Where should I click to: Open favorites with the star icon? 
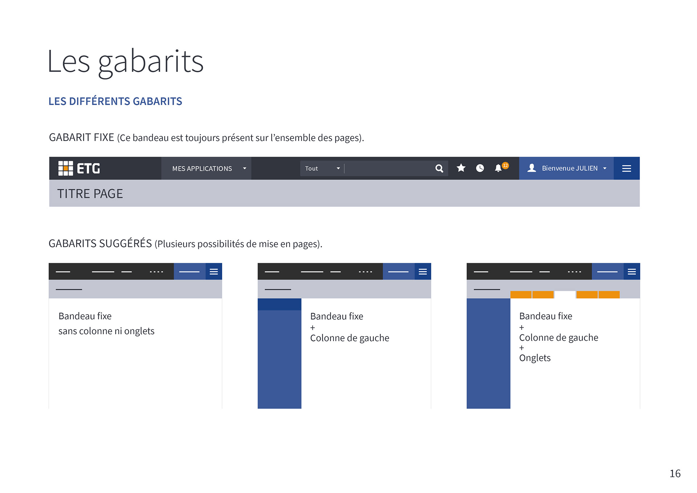(x=461, y=168)
